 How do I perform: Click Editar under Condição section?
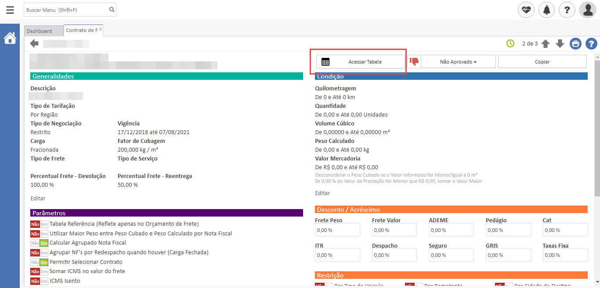322,193
